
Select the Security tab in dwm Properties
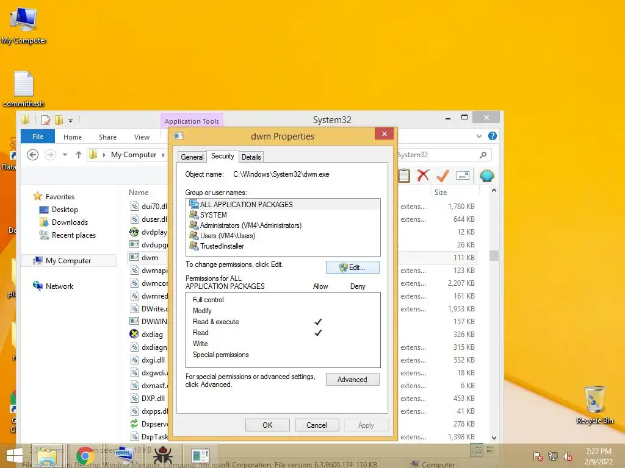(x=222, y=156)
